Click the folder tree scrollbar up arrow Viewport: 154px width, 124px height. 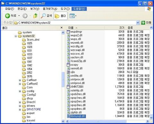pyautogui.click(x=63, y=33)
